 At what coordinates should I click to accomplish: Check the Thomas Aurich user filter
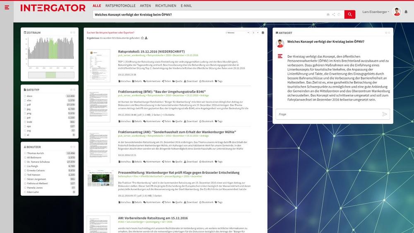point(25,153)
